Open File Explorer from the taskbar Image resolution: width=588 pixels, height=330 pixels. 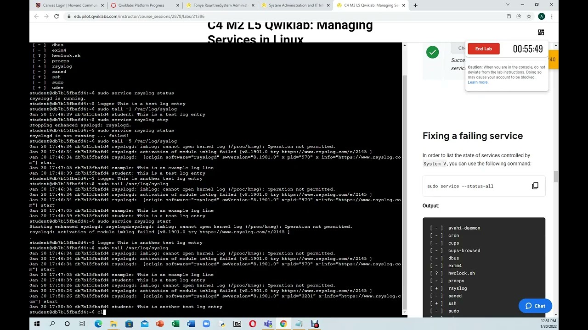113,324
